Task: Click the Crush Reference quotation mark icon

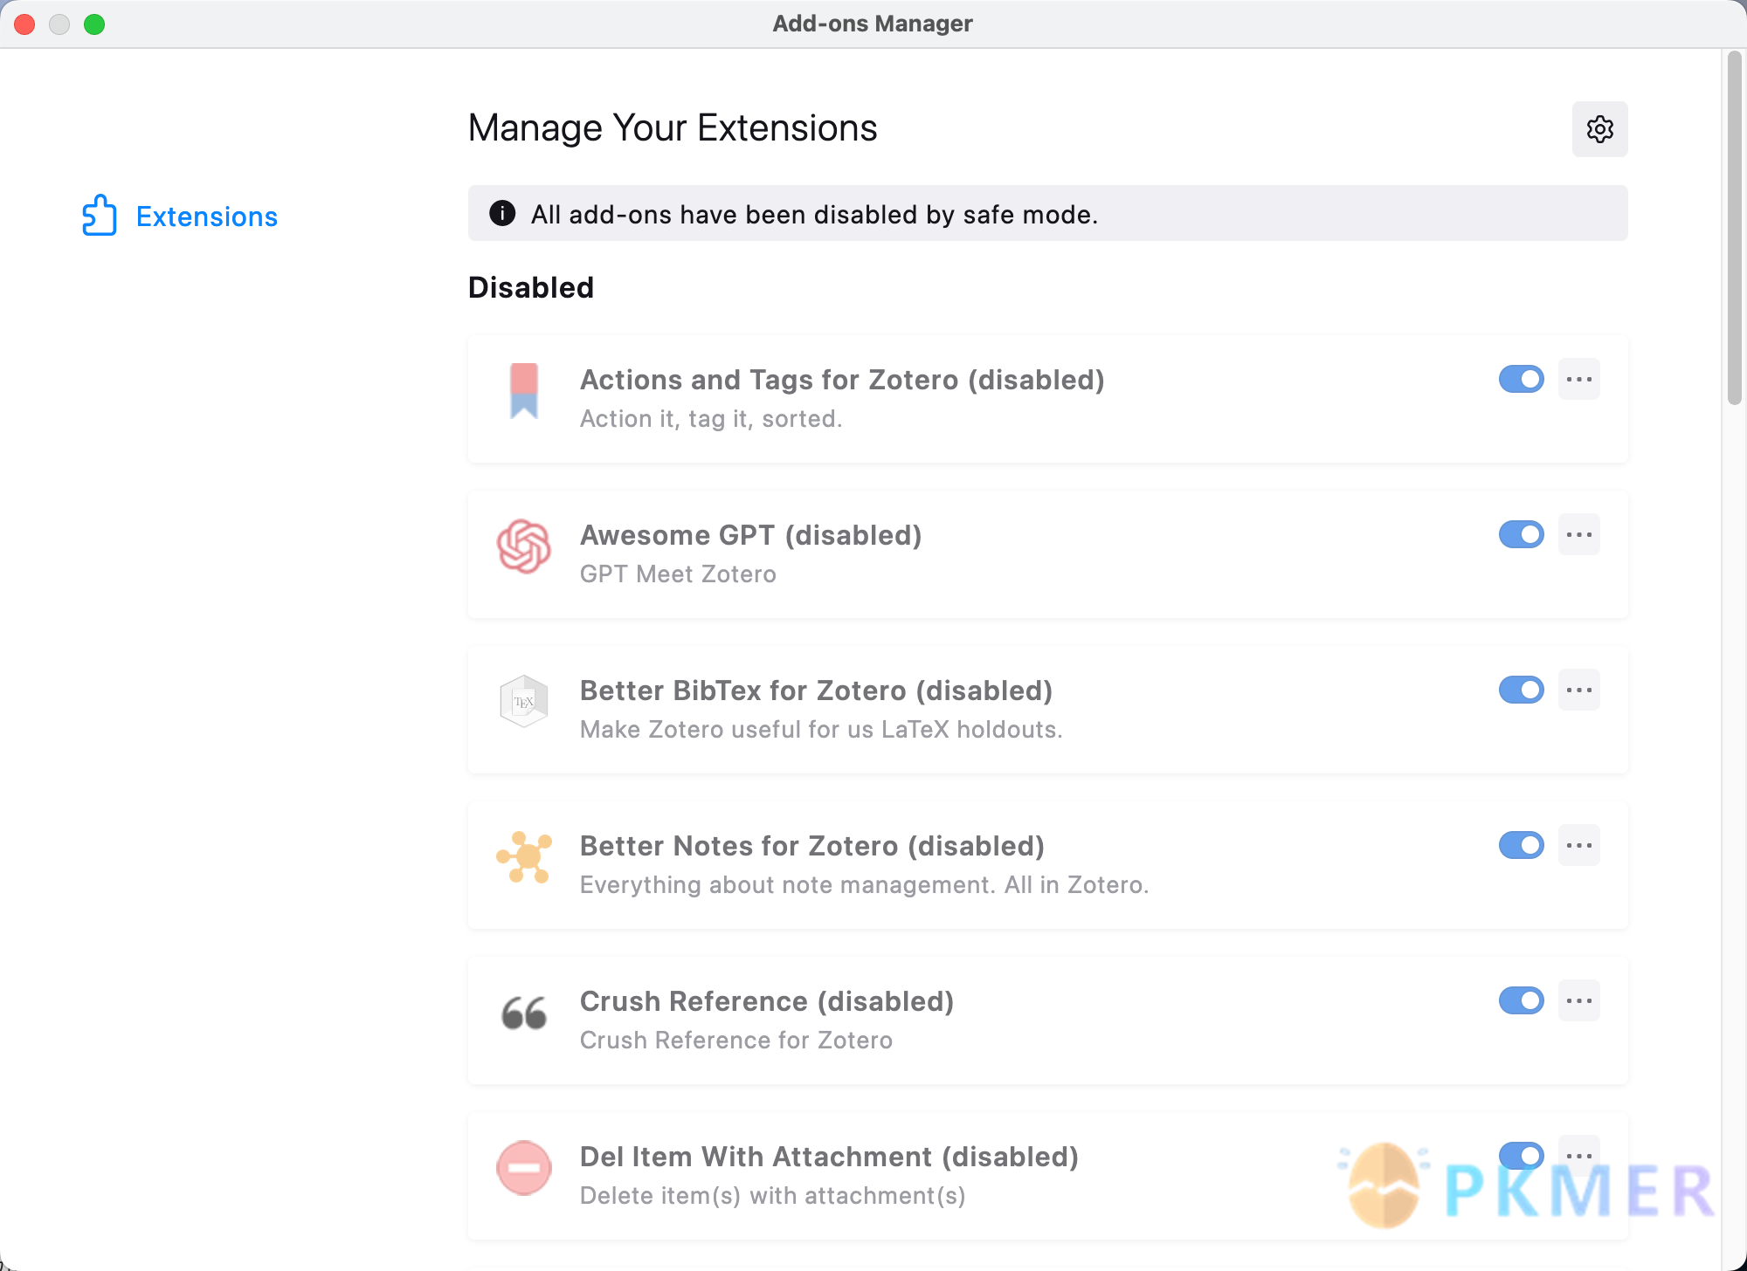Action: [x=523, y=1013]
